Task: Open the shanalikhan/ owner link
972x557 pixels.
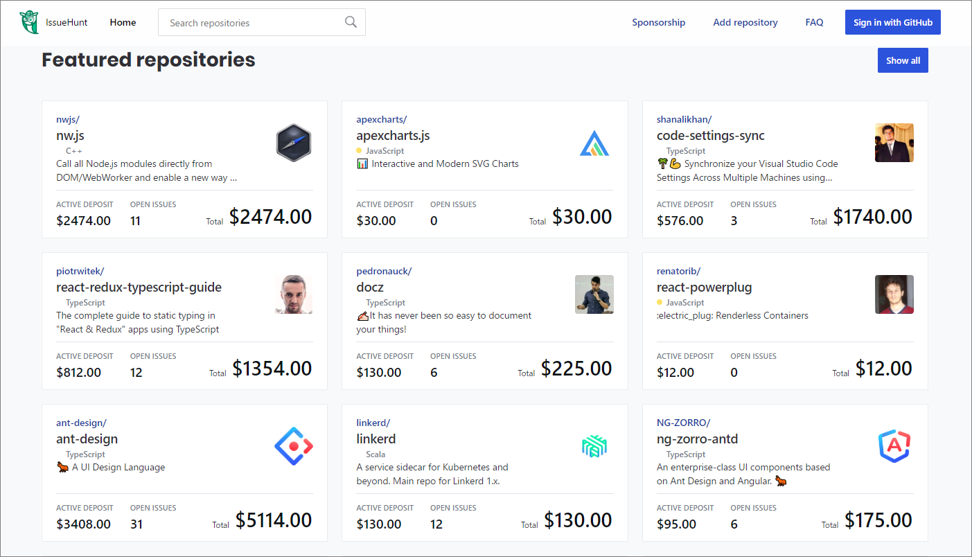Action: coord(684,119)
